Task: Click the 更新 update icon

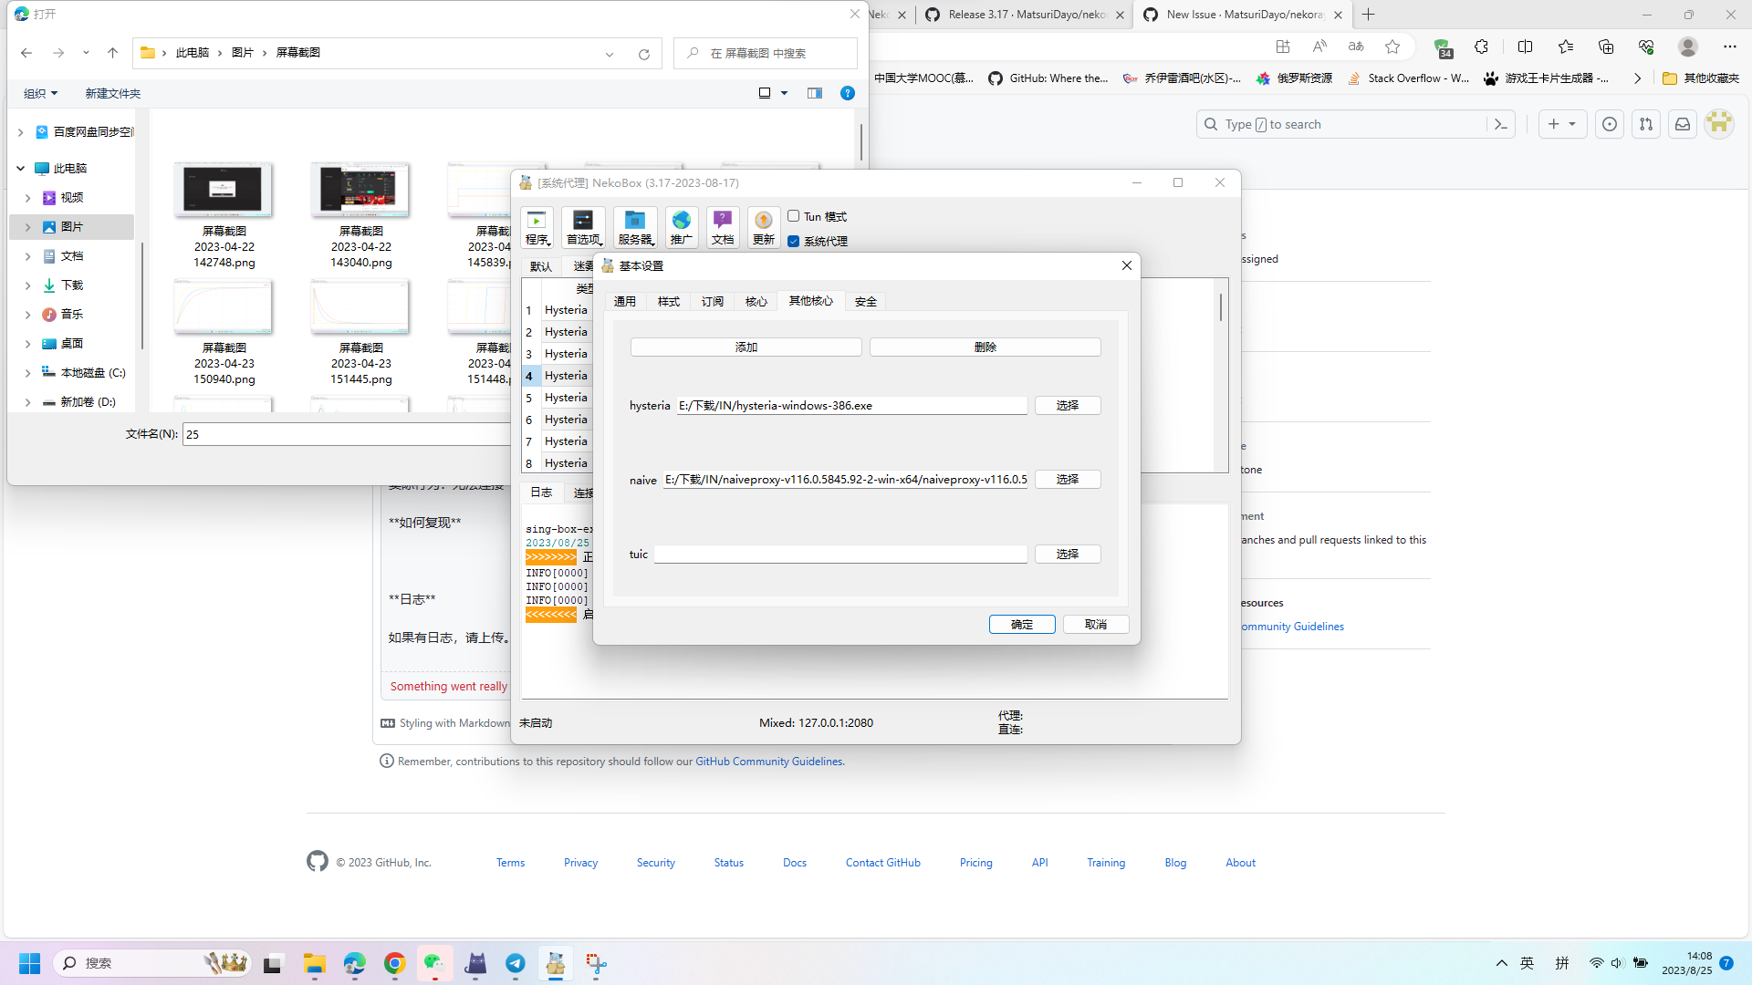Action: pos(764,227)
